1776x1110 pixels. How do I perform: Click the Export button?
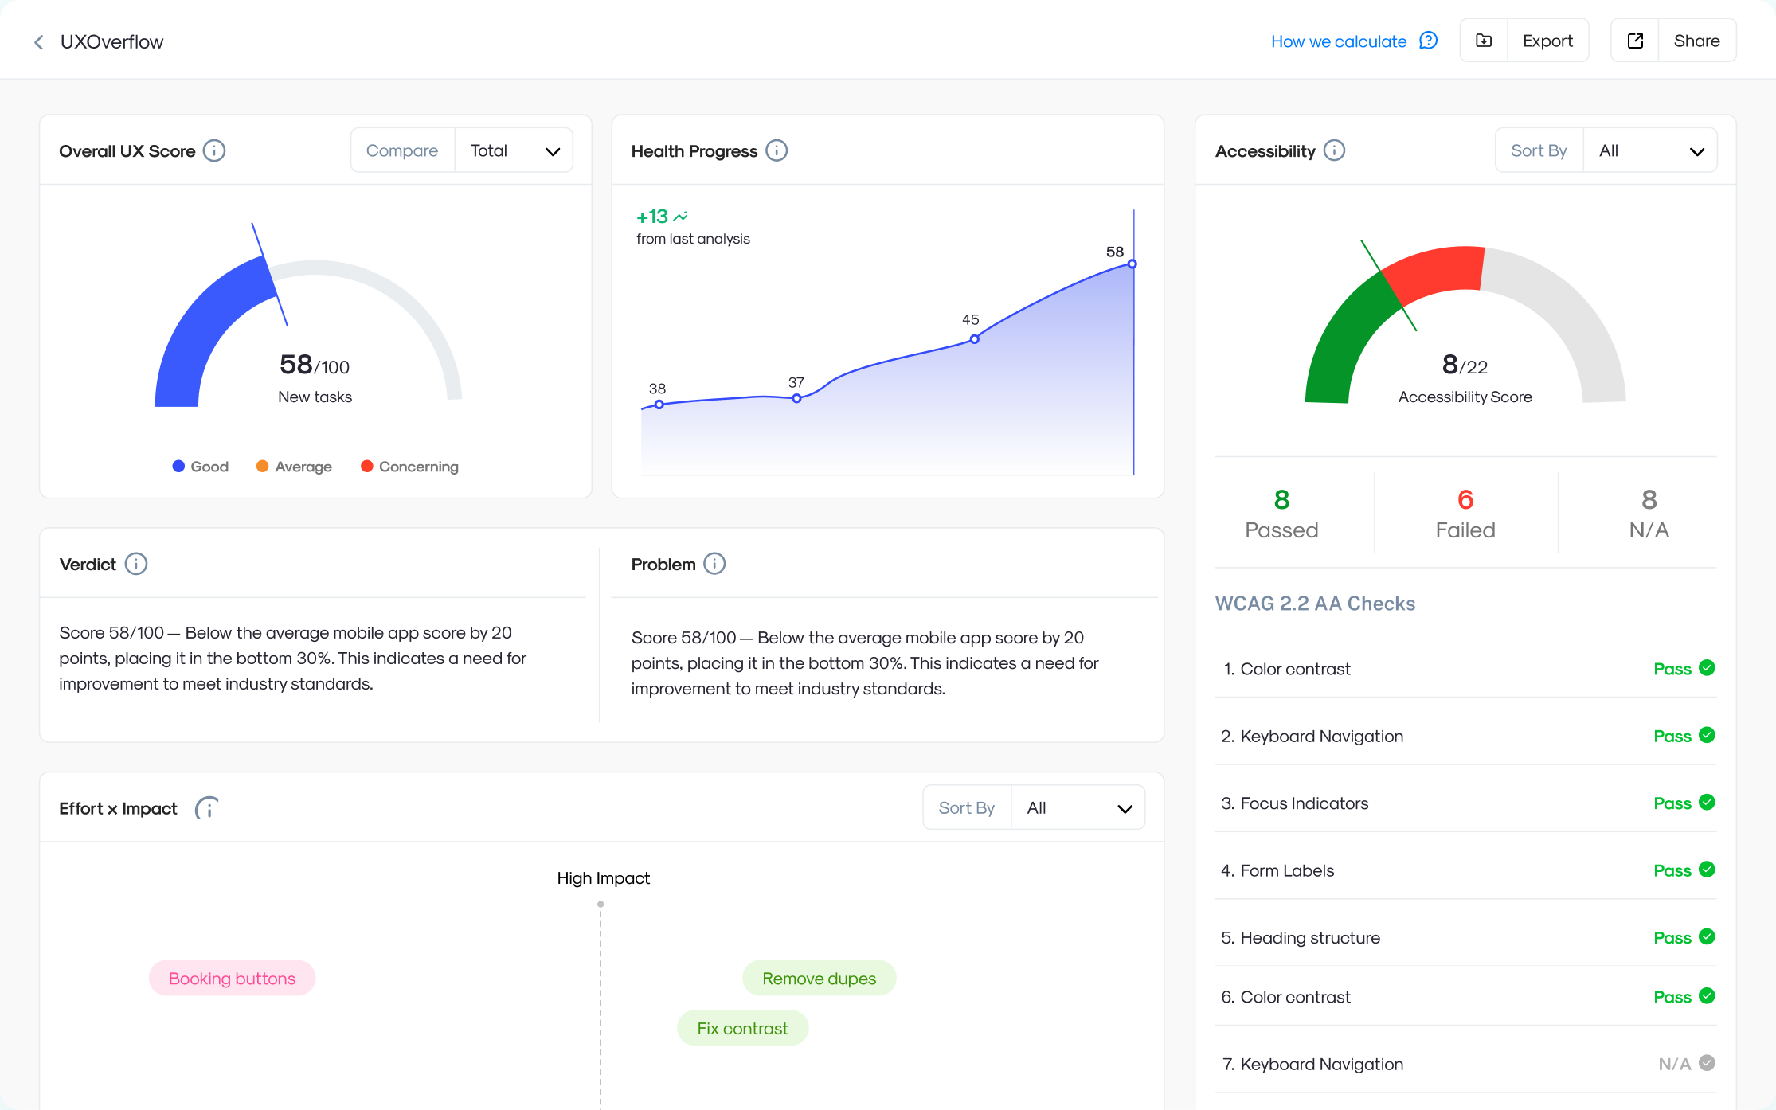pos(1524,41)
